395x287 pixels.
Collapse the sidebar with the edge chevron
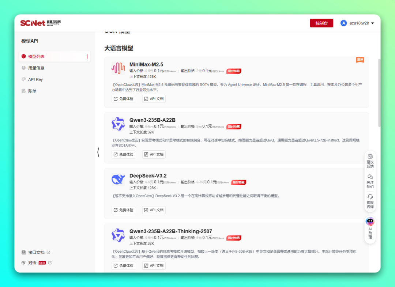point(98,153)
